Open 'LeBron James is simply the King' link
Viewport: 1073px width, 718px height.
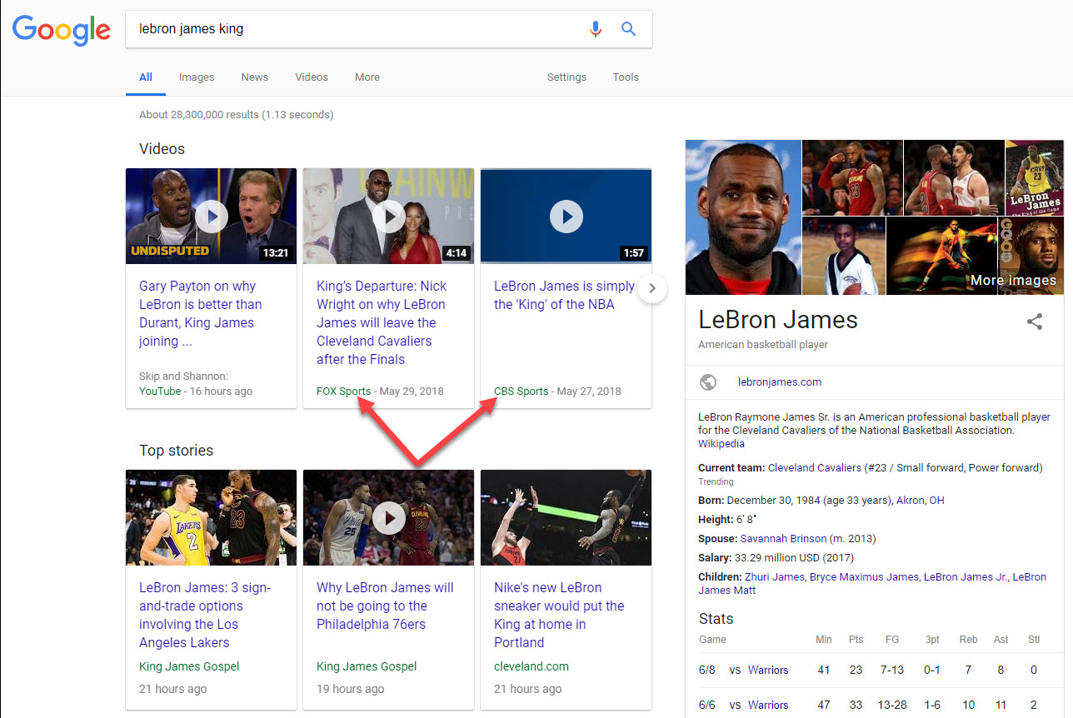564,296
